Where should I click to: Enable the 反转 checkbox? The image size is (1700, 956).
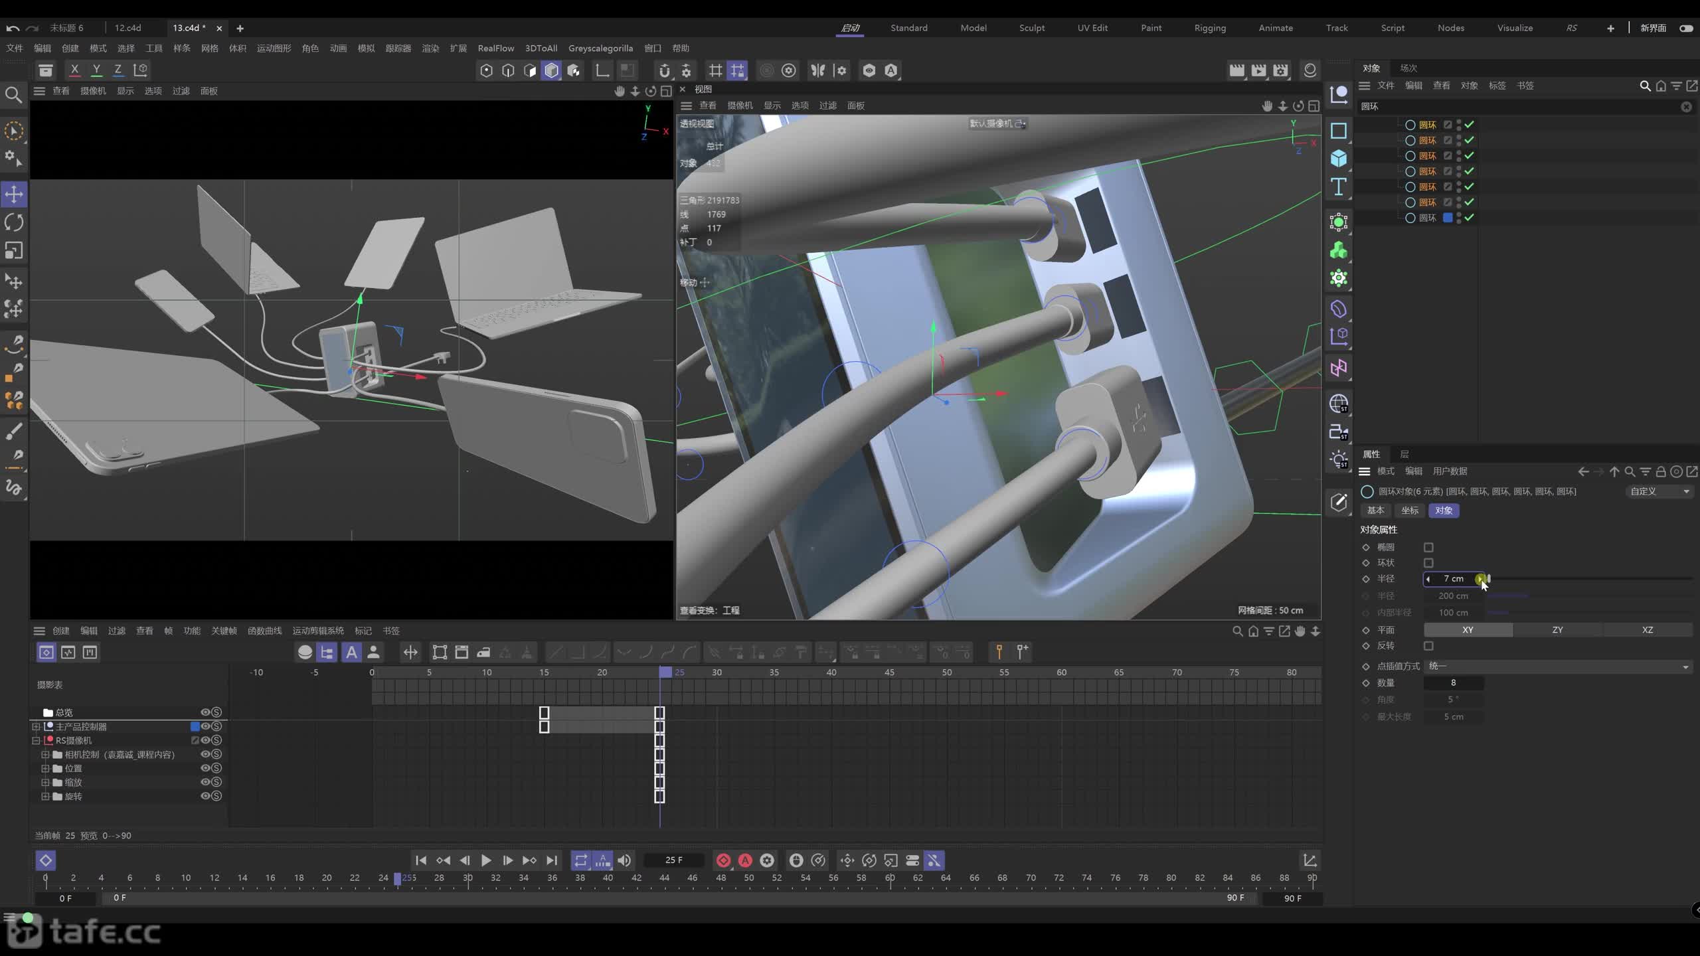coord(1428,646)
